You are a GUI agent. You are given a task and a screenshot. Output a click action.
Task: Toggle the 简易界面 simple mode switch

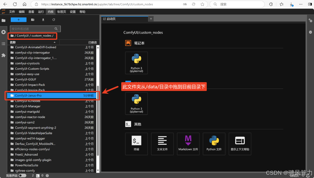point(22,175)
